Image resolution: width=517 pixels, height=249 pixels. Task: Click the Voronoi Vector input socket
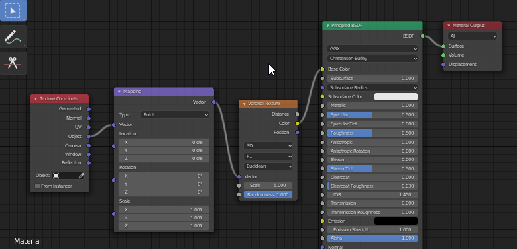pyautogui.click(x=239, y=177)
